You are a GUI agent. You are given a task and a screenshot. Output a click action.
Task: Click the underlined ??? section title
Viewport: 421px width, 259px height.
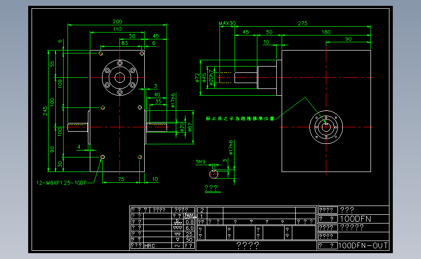click(x=211, y=188)
